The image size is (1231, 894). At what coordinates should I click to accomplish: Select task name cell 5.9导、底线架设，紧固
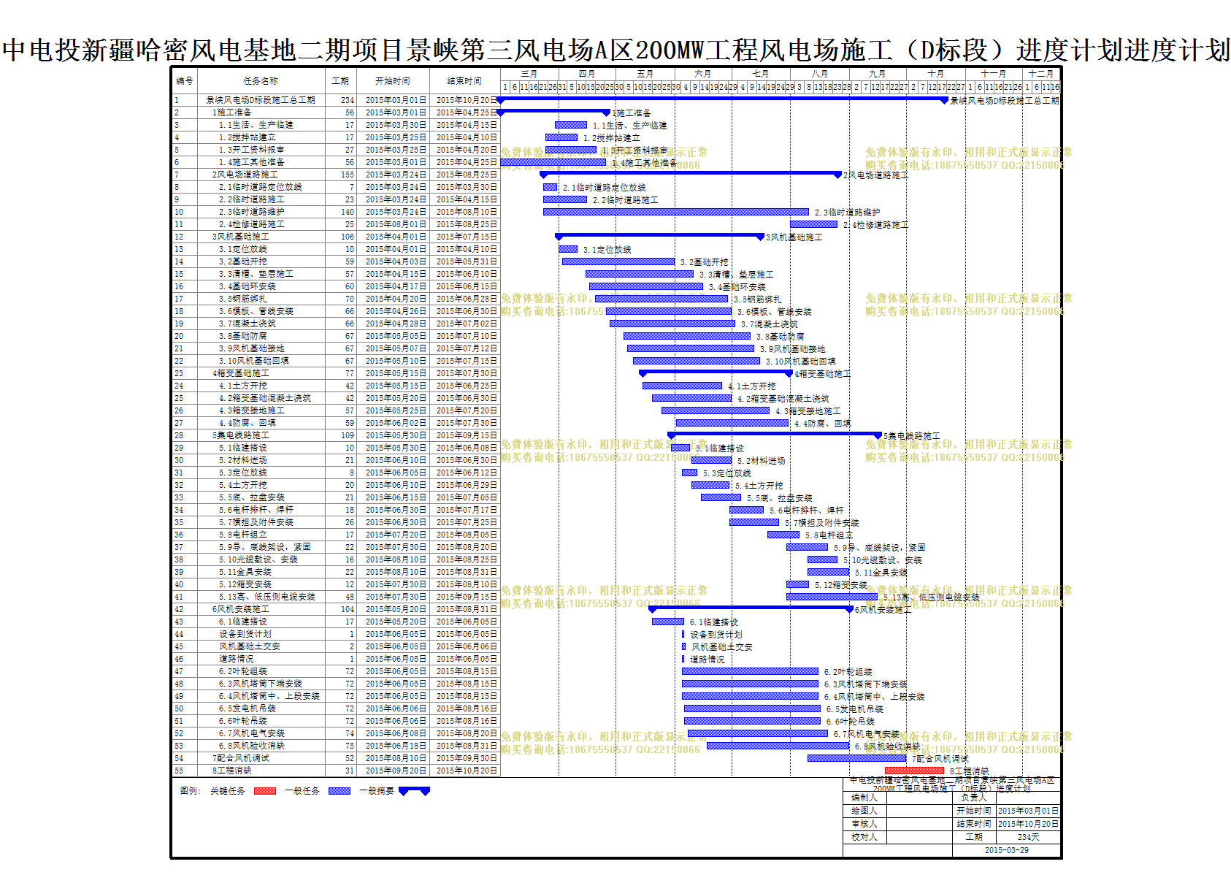(x=261, y=547)
